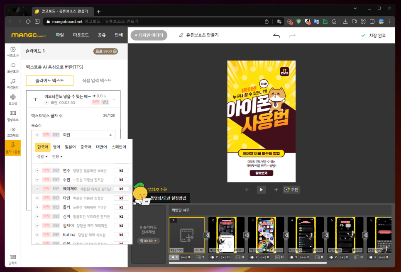Open a new browser tab

tap(99, 12)
